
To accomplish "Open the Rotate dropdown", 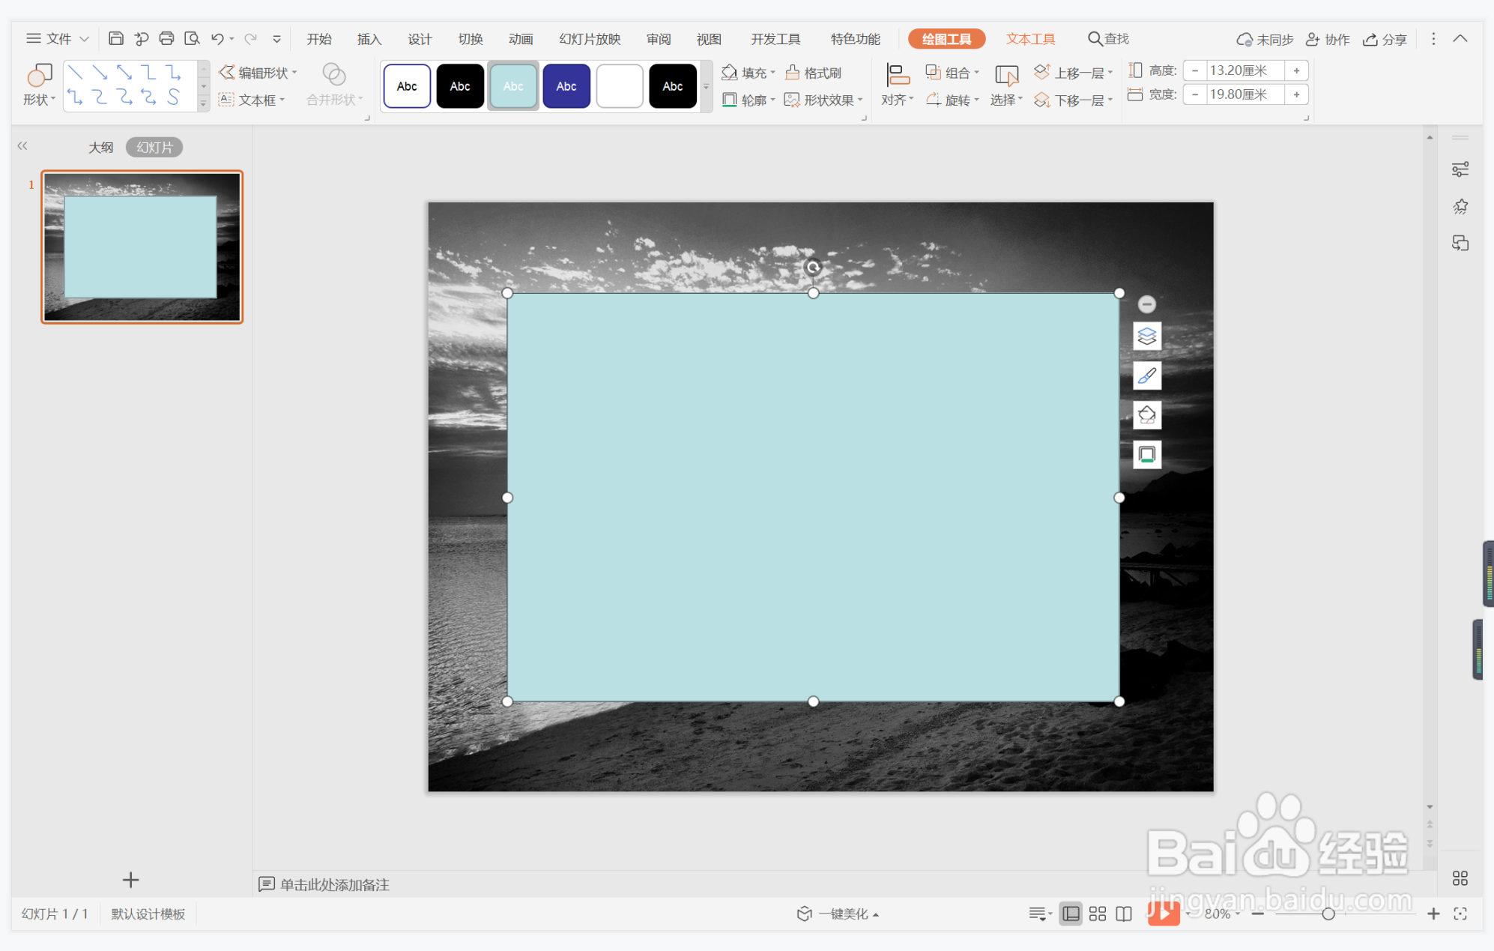I will click(x=952, y=100).
